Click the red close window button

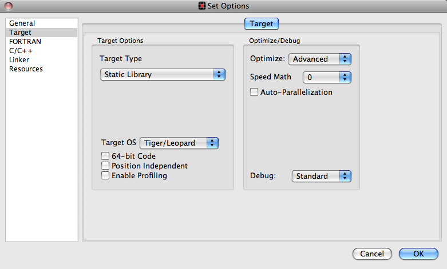coord(9,6)
